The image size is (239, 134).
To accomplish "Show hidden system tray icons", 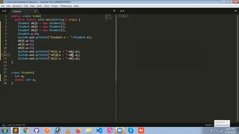I will (x=207, y=131).
